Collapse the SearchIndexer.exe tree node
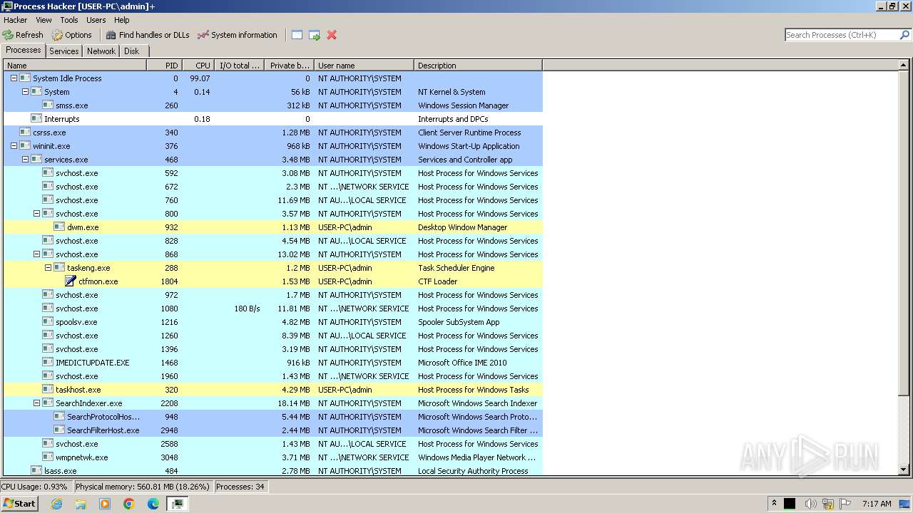The width and height of the screenshot is (913, 513). pyautogui.click(x=36, y=403)
